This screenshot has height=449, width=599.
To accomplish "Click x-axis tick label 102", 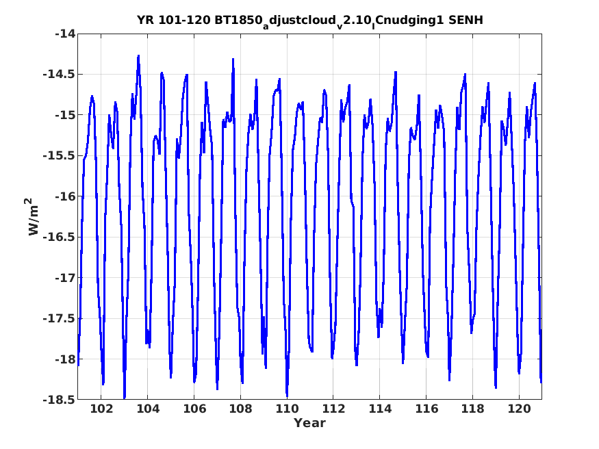I will pos(101,409).
